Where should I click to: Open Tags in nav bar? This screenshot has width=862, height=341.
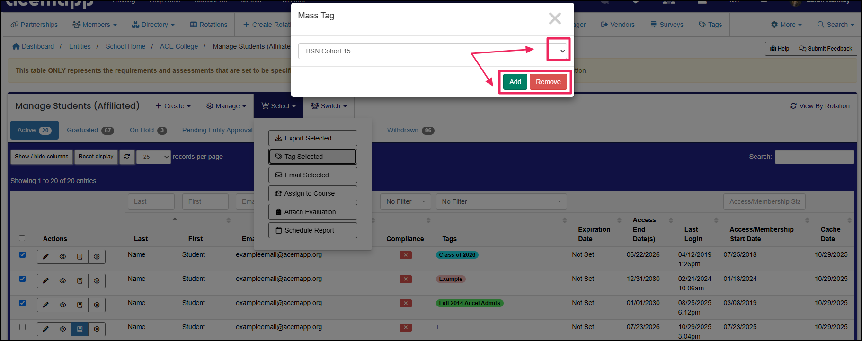point(711,25)
